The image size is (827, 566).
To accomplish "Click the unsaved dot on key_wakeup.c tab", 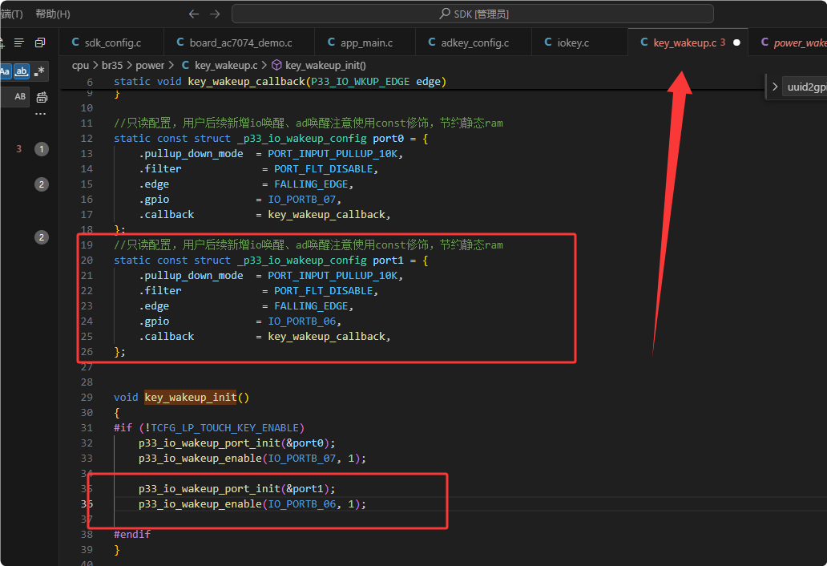I will (736, 42).
